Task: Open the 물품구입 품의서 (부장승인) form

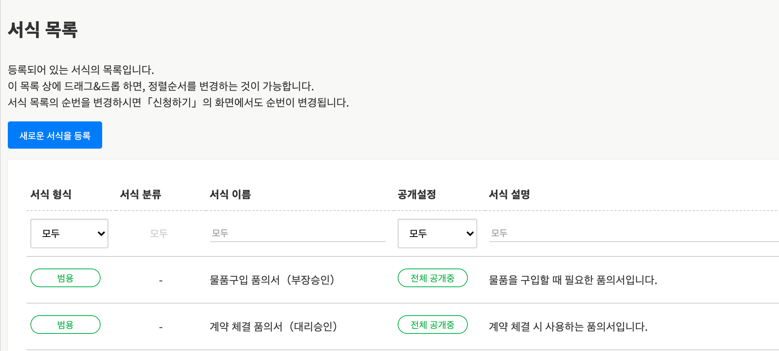Action: (272, 280)
